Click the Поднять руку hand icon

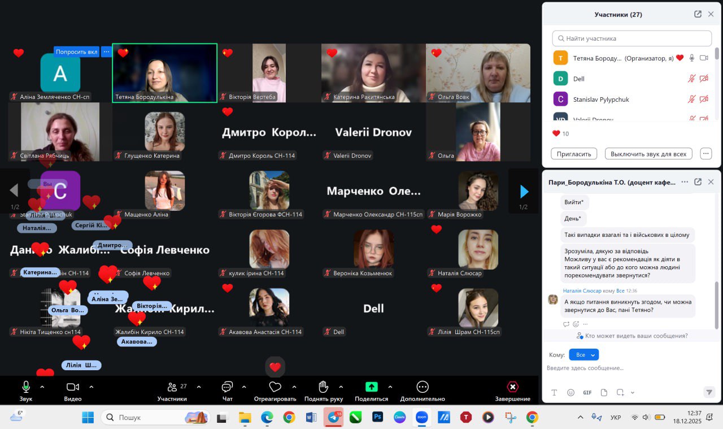(323, 387)
